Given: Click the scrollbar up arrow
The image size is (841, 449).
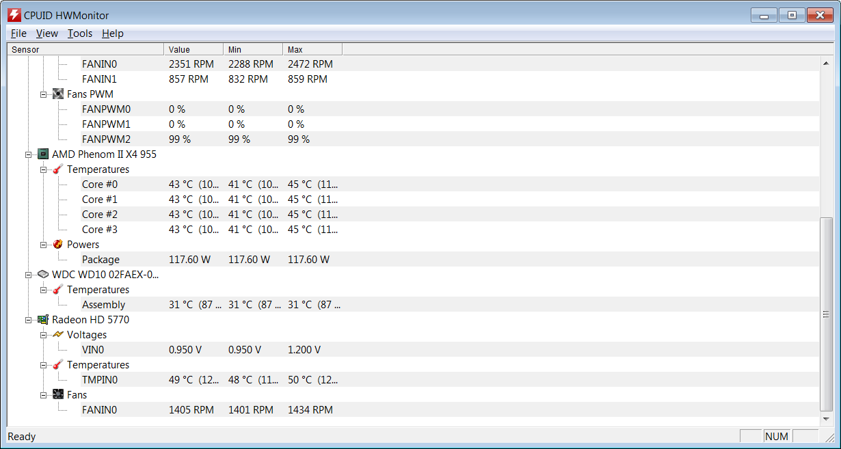Looking at the screenshot, I should [x=827, y=62].
